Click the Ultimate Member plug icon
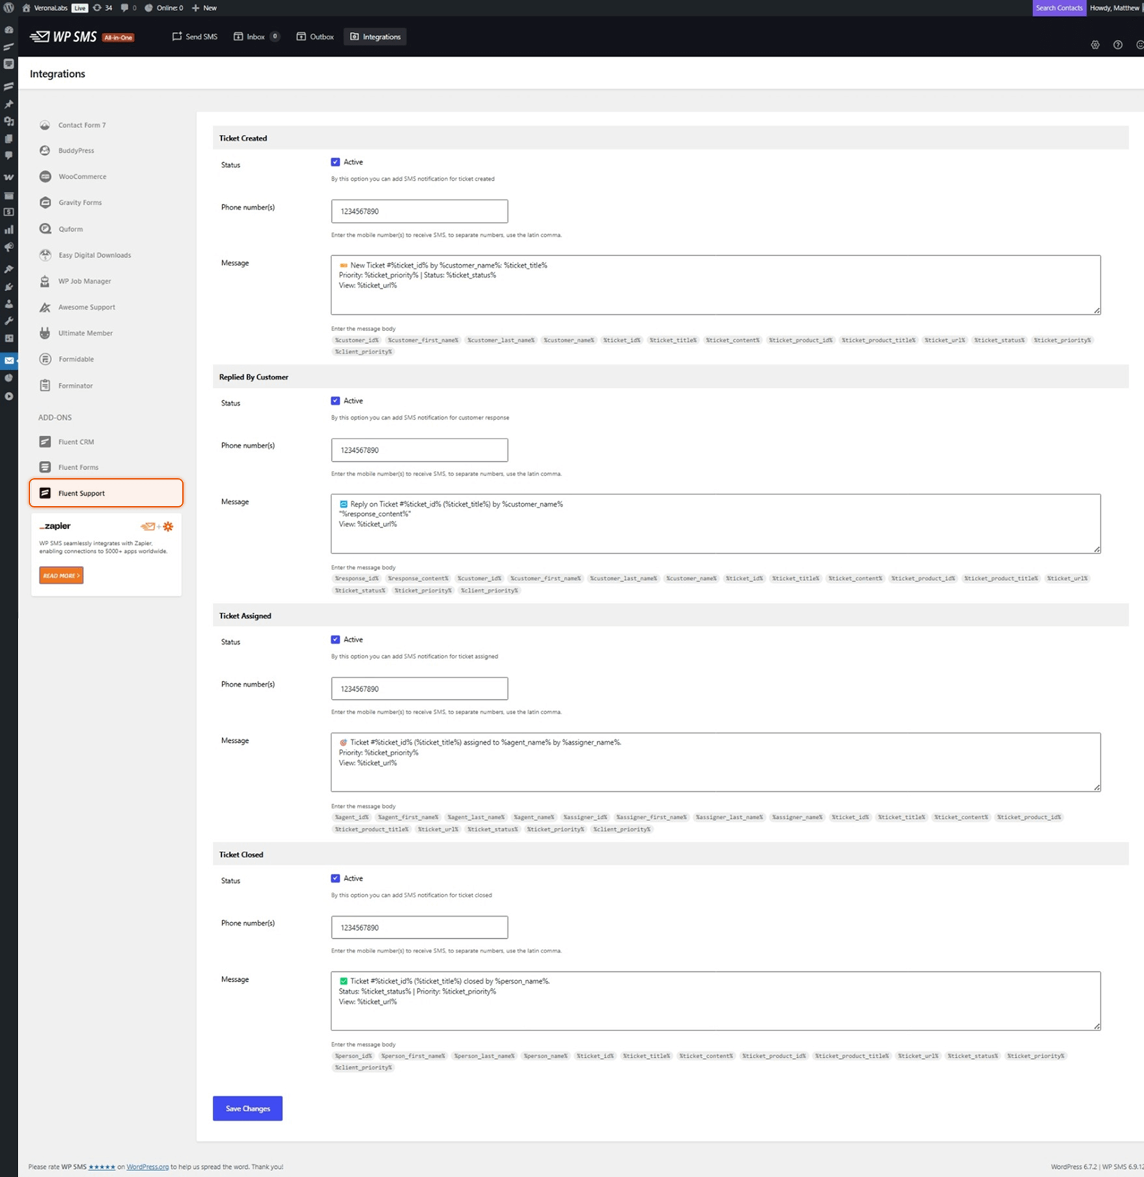Viewport: 1144px width, 1177px height. coord(45,333)
